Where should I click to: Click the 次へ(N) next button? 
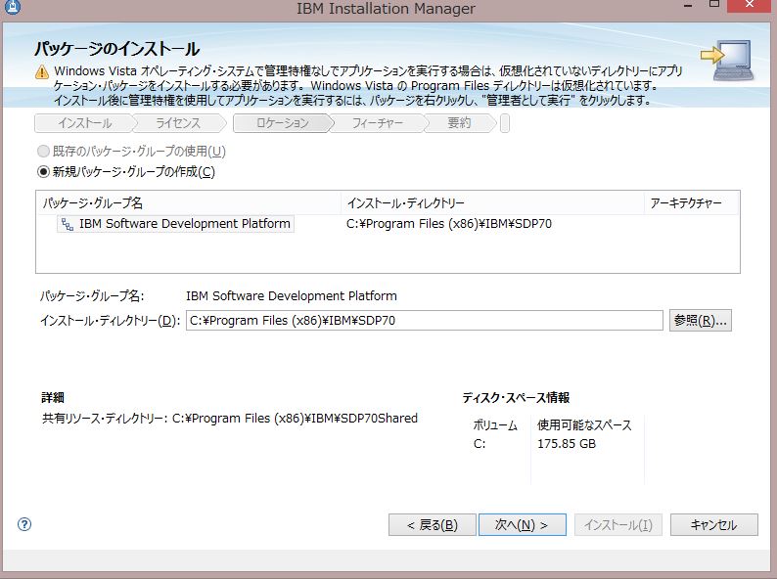click(x=523, y=525)
